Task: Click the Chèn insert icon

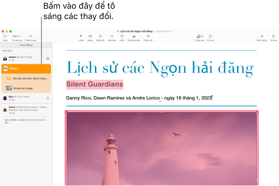Action: [81, 36]
